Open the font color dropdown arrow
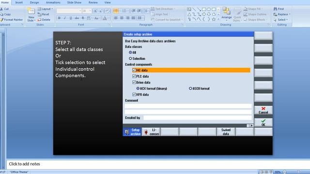The width and height of the screenshot is (310, 174). (x=108, y=18)
